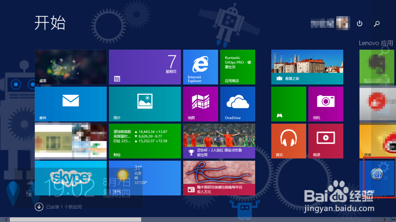Screen dimensions: 396x222
Task: Launch the Internet Explorer tile
Action: [x=200, y=67]
